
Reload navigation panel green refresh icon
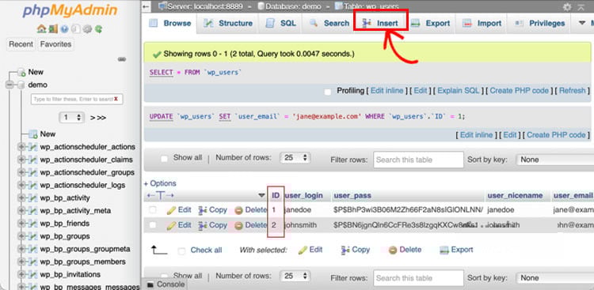point(98,28)
